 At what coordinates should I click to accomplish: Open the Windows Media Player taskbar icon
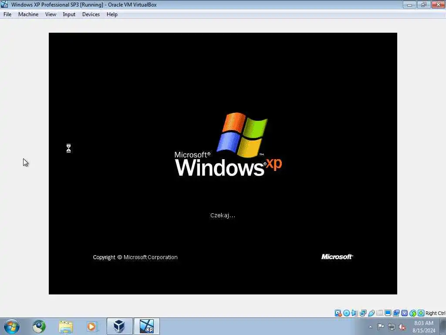click(x=92, y=326)
